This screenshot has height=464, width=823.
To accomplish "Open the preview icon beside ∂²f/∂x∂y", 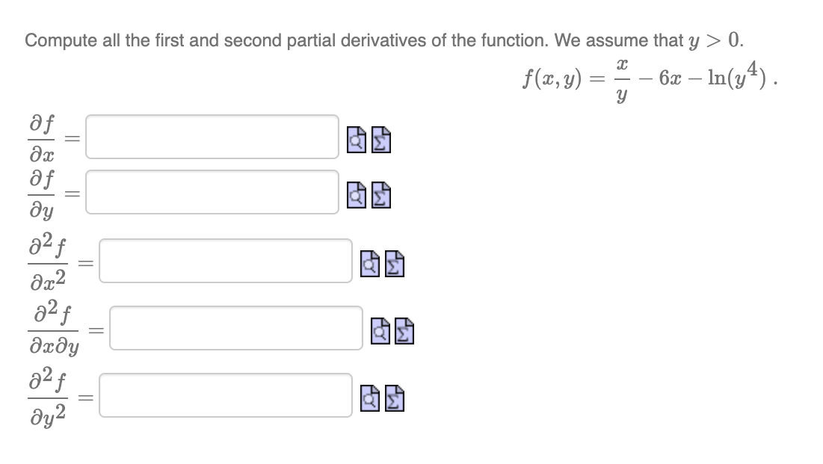I will tap(380, 329).
